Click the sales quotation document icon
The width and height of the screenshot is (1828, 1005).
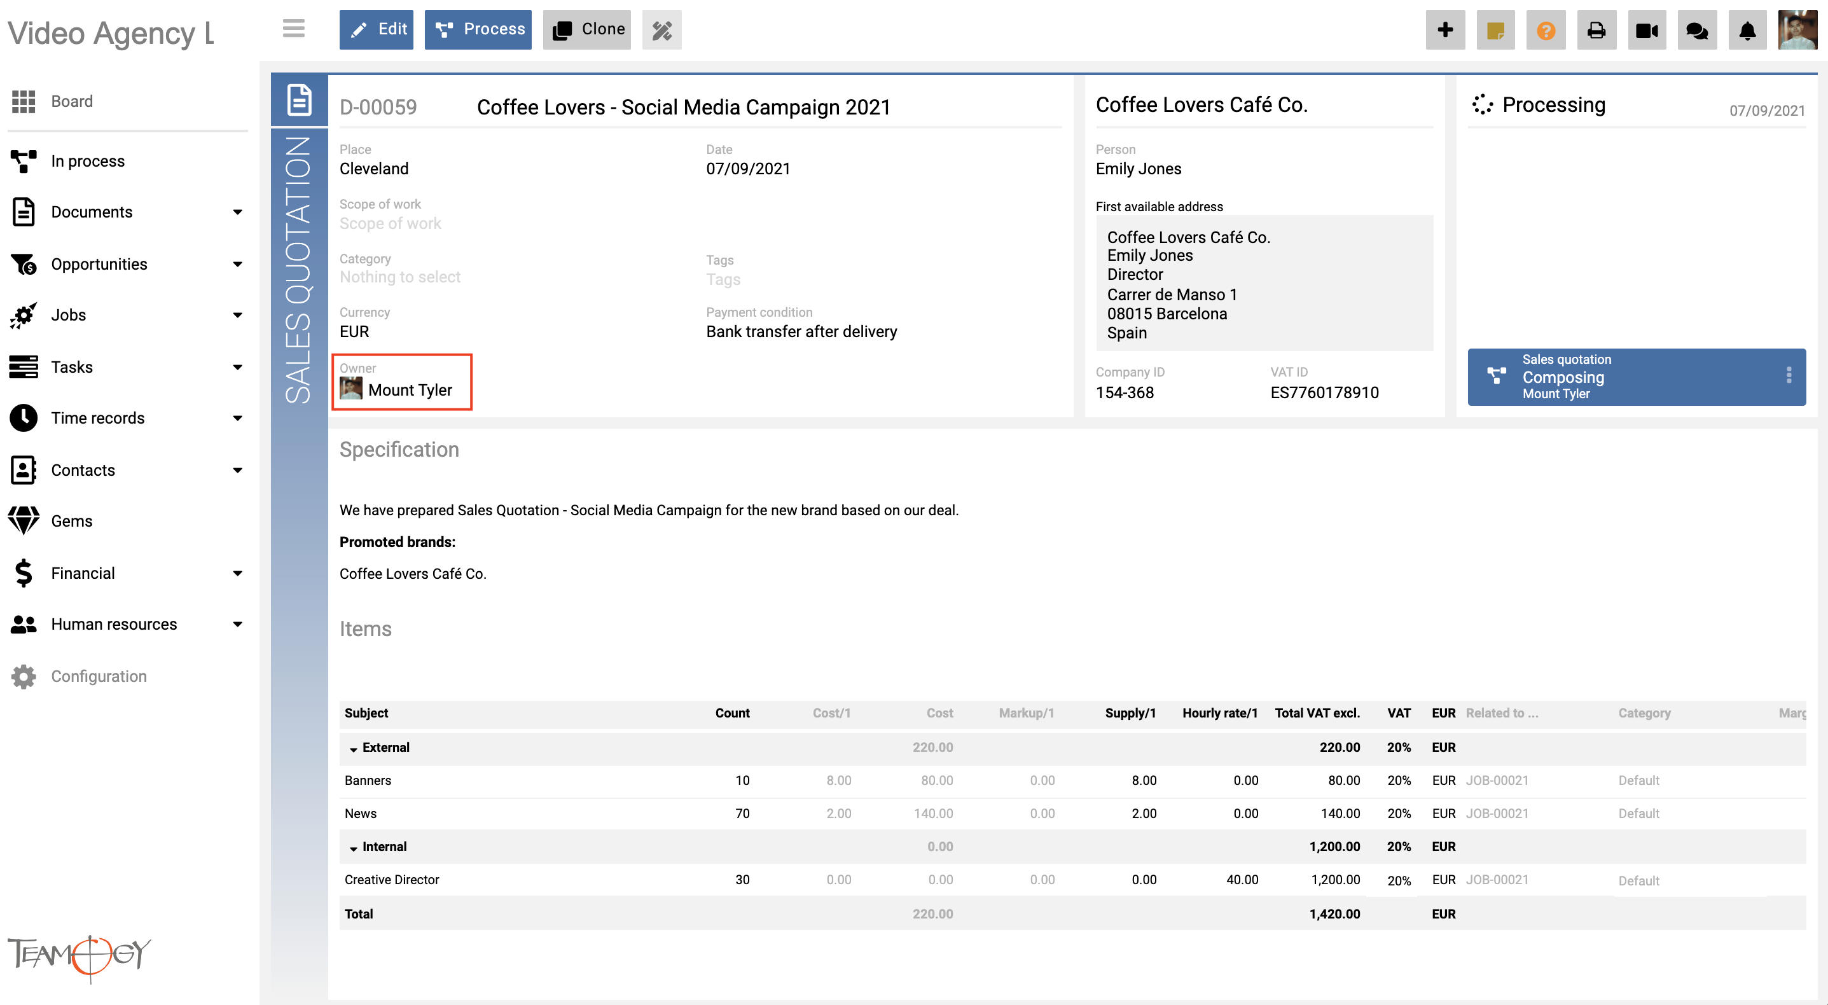click(299, 99)
